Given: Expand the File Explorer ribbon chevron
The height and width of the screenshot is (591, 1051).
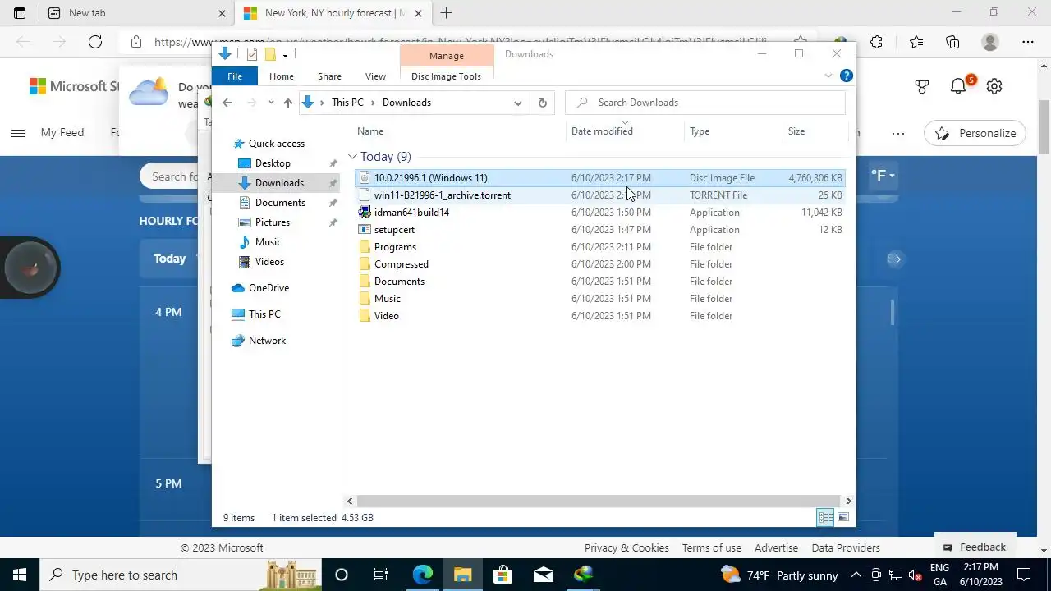Looking at the screenshot, I should point(828,76).
